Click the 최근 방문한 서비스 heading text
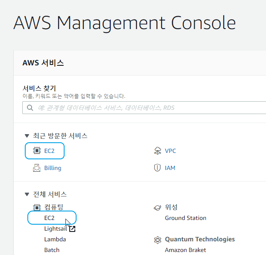The height and width of the screenshot is (255, 266). click(x=60, y=136)
